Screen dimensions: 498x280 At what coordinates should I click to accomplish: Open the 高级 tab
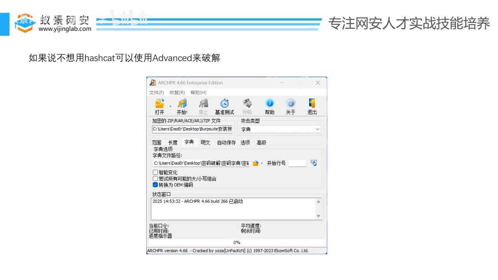point(261,143)
